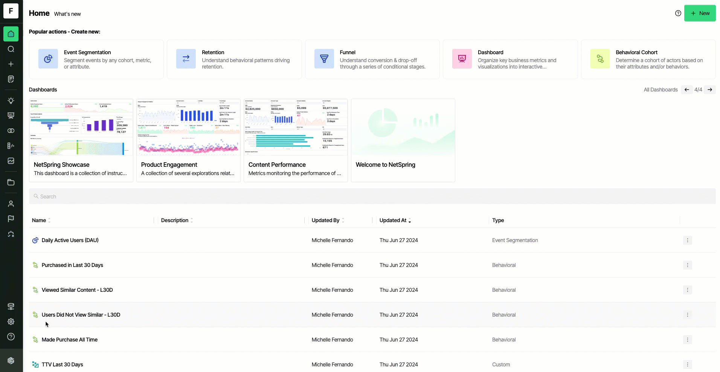Viewport: 720px width, 372px height.
Task: Click the Event Segmentation pie icon card
Action: tap(48, 59)
